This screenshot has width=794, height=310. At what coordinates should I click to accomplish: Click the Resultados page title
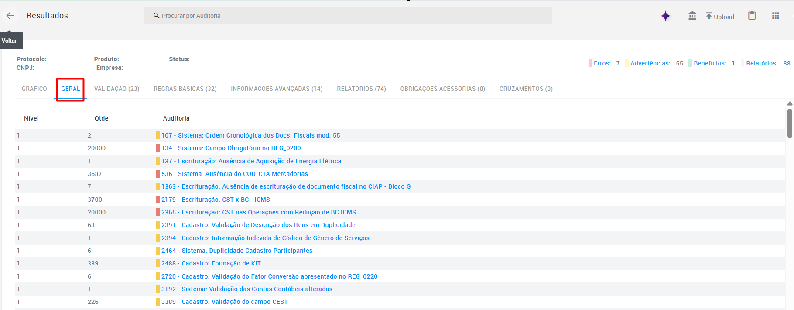coord(47,16)
